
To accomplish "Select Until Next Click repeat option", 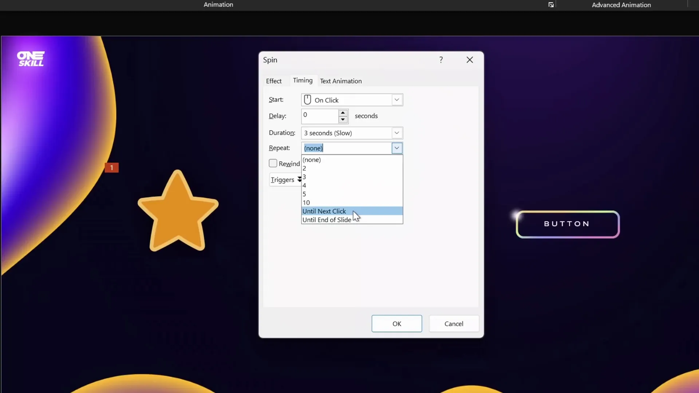I will [352, 211].
